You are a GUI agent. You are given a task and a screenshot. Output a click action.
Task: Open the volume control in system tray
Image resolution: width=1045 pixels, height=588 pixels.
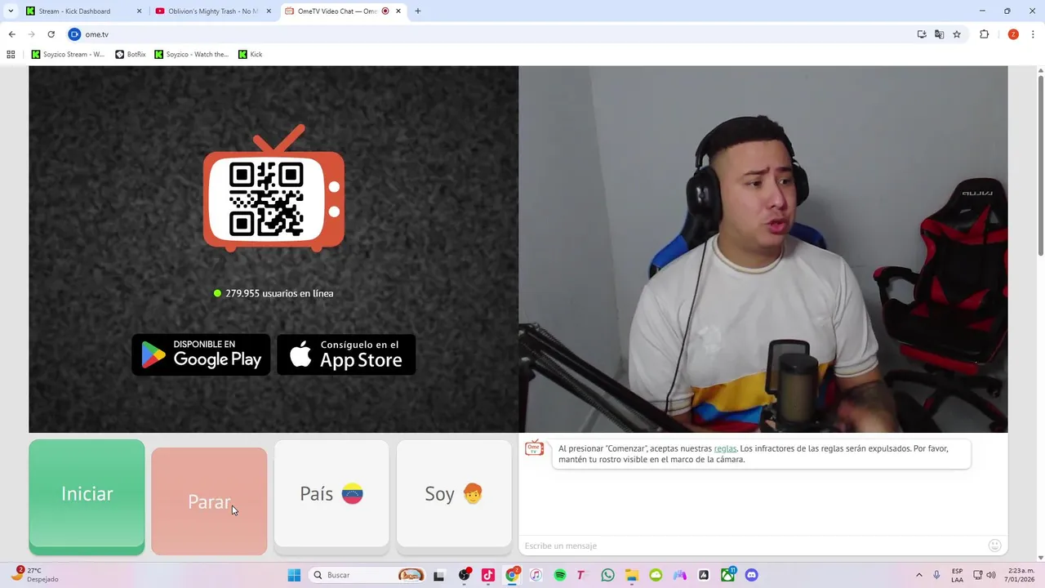click(991, 575)
